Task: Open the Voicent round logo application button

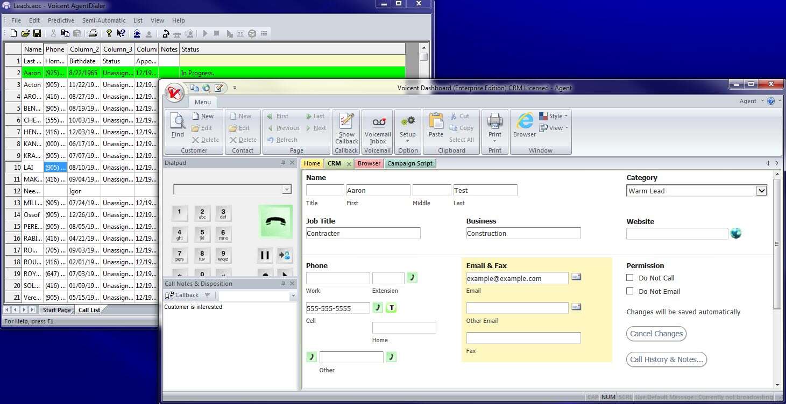Action: 175,92
